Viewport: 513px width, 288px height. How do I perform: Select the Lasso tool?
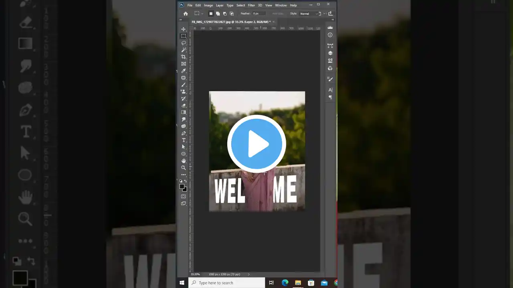[184, 43]
